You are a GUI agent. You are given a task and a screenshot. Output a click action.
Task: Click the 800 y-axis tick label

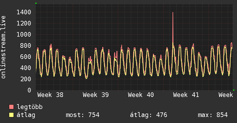pos(26,45)
